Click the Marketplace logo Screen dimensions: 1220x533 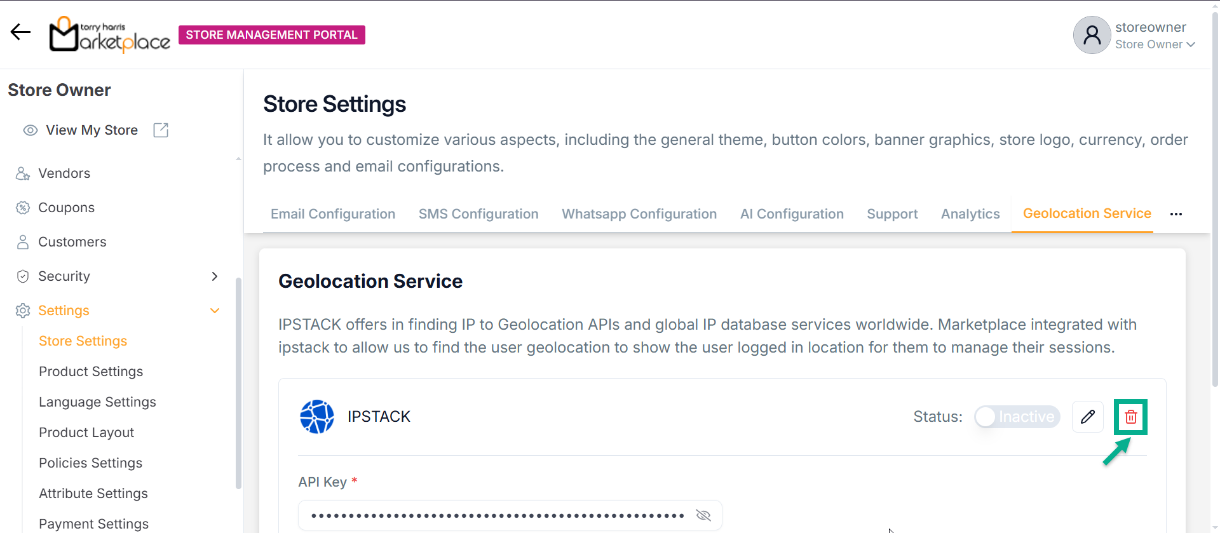[110, 35]
